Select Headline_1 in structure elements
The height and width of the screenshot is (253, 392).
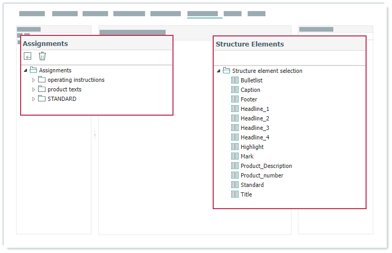click(254, 109)
